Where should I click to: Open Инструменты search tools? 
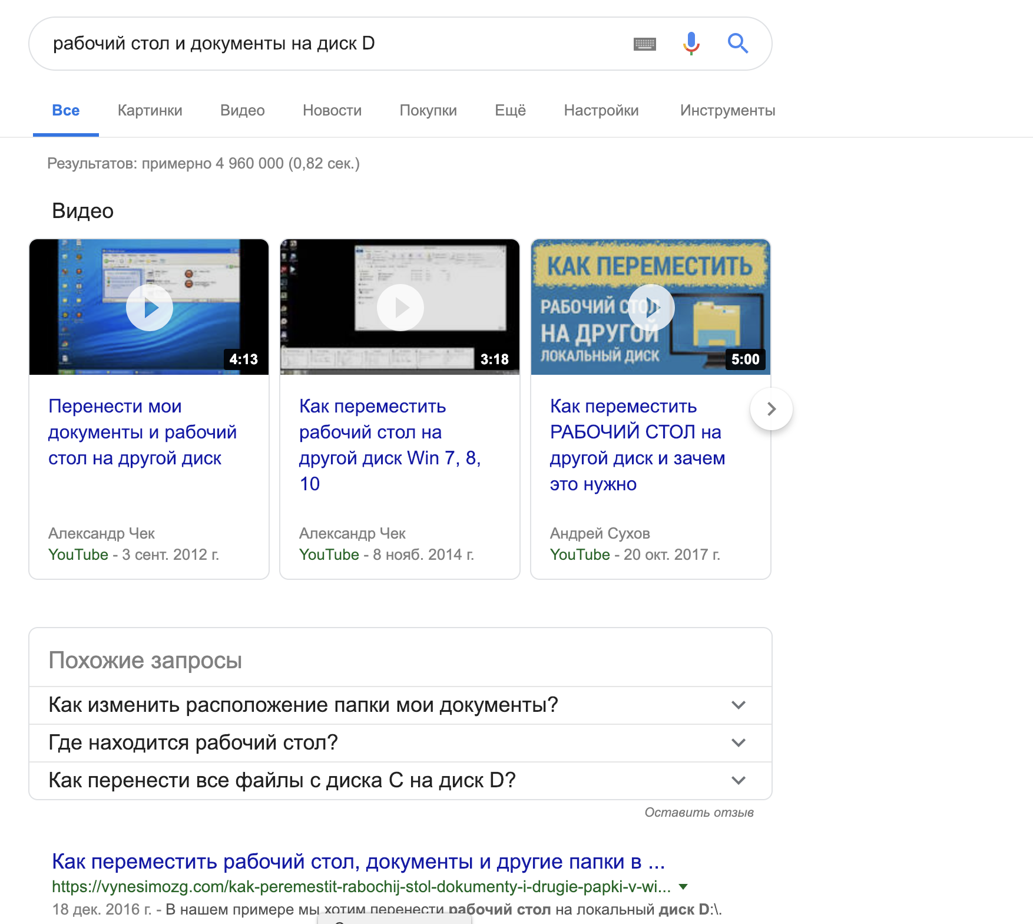click(727, 111)
